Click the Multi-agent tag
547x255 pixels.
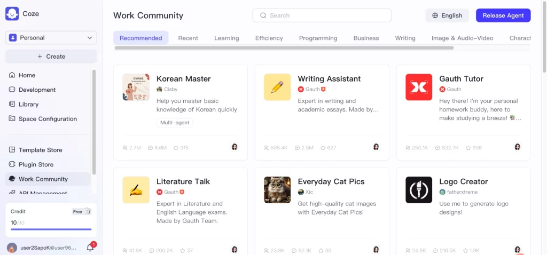pos(175,123)
